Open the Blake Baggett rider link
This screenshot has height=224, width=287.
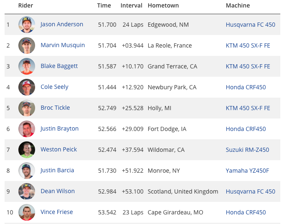point(59,66)
